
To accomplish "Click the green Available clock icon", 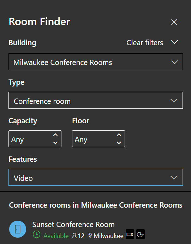I will [x=37, y=234].
